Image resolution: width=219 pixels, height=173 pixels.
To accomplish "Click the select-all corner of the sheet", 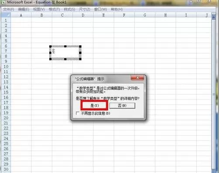I will point(6,15).
